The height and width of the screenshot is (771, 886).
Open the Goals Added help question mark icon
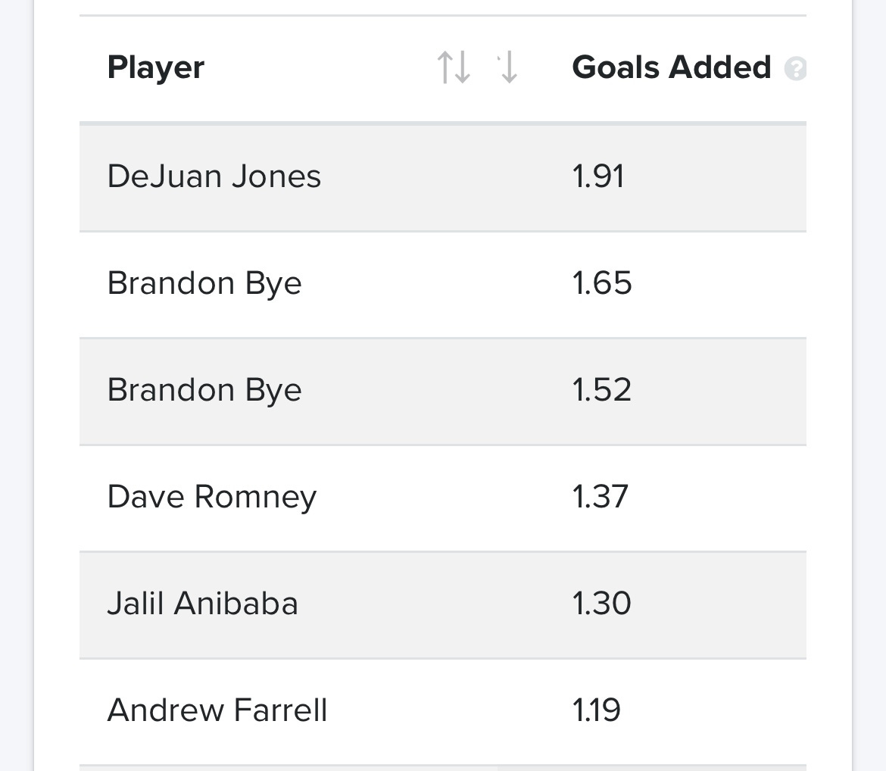pos(796,69)
